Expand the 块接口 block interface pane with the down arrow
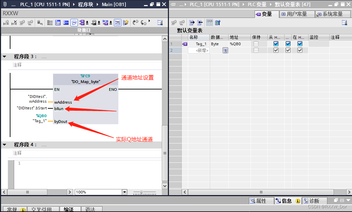 (90, 34)
